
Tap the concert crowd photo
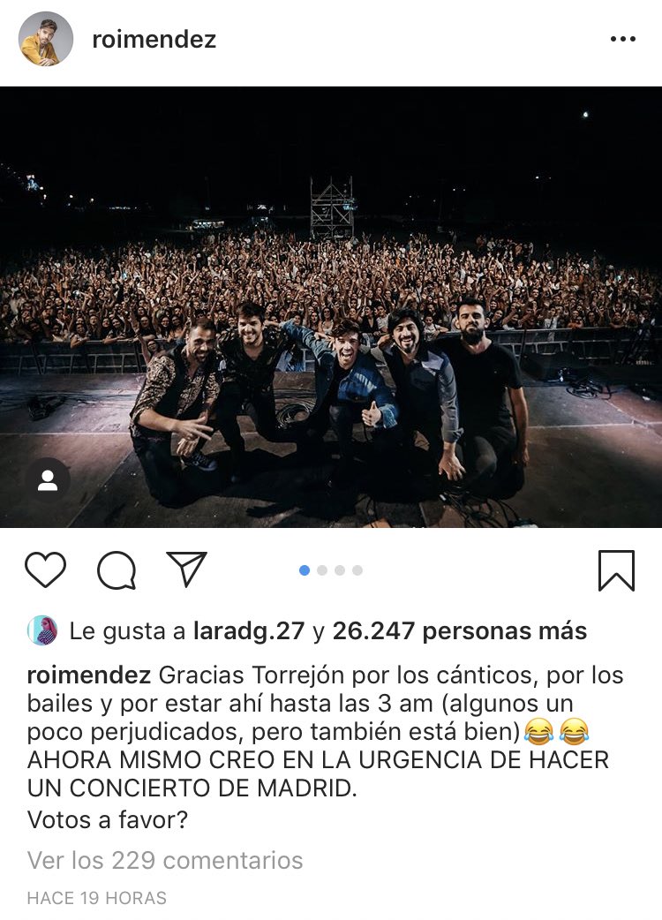(x=331, y=307)
